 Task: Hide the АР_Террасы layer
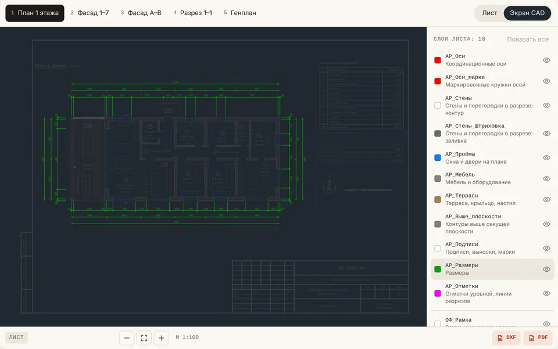pyautogui.click(x=546, y=199)
